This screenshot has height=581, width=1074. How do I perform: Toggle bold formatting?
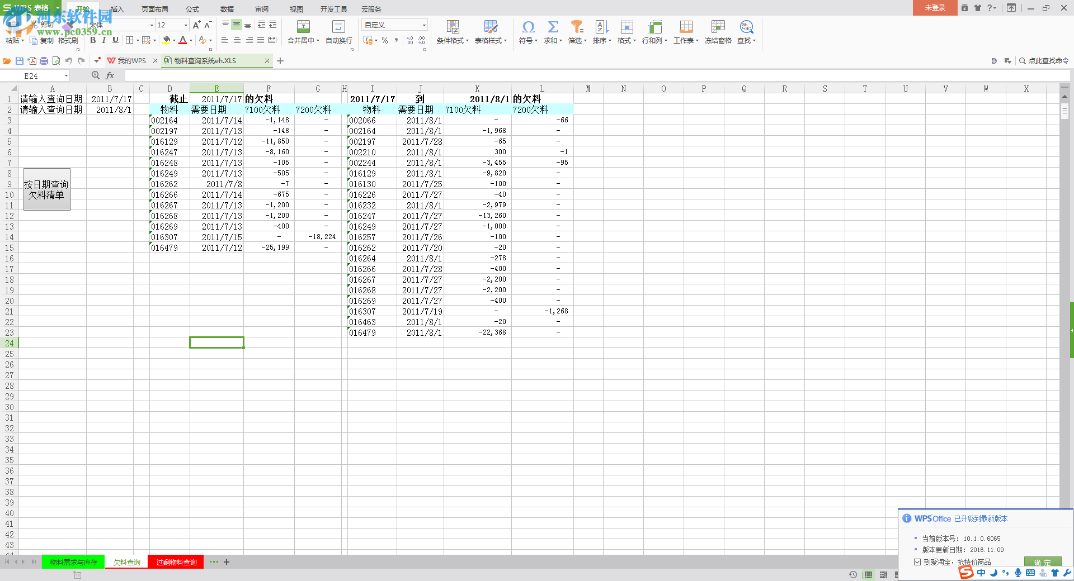93,40
